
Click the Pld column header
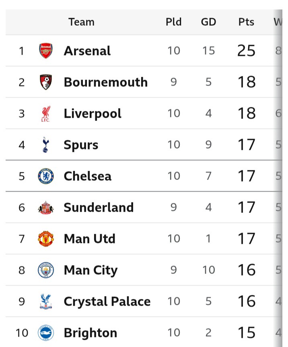tap(174, 22)
